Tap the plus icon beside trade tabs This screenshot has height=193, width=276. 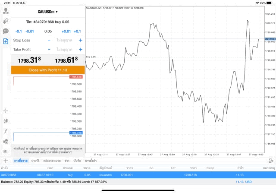[6, 161]
